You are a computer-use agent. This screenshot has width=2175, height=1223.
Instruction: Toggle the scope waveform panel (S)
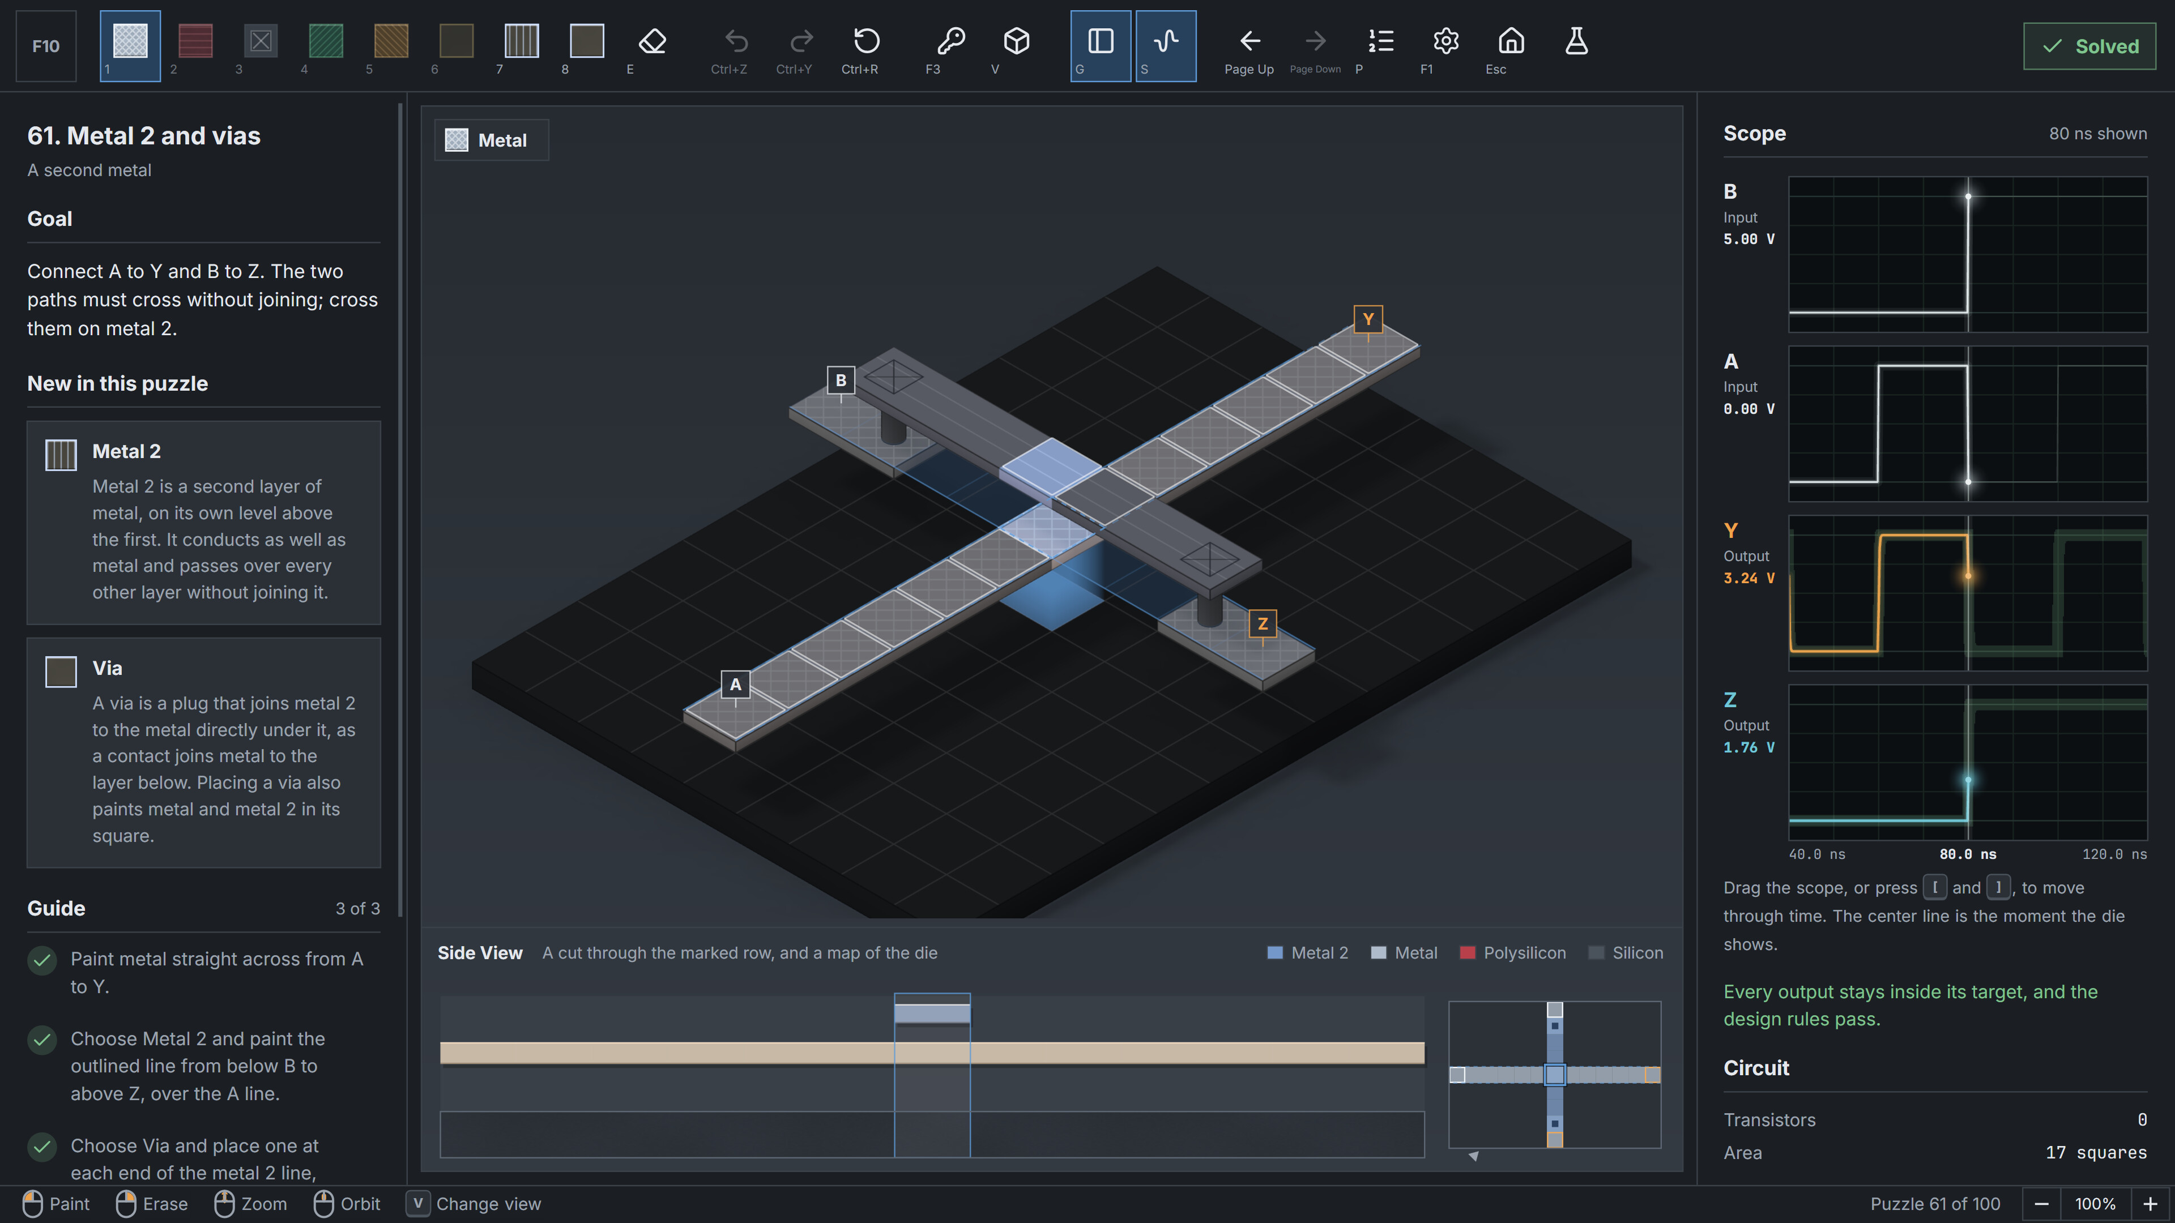[1166, 45]
